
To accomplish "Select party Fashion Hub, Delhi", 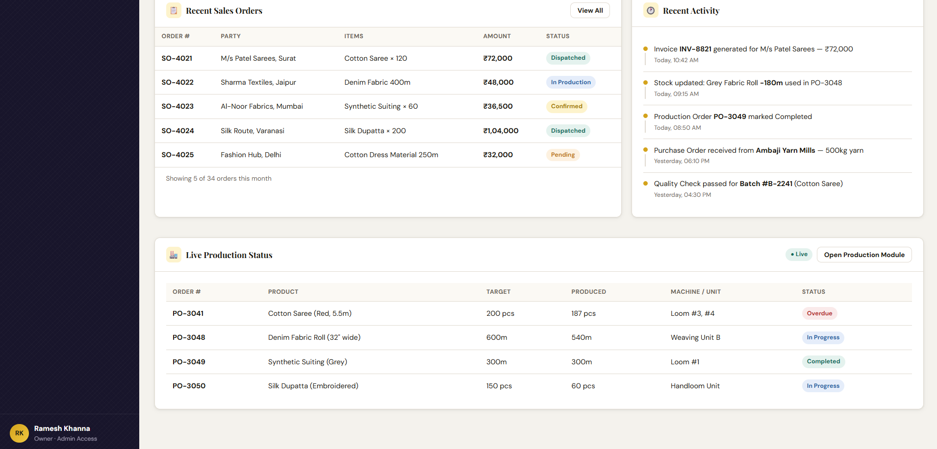I will tap(251, 155).
